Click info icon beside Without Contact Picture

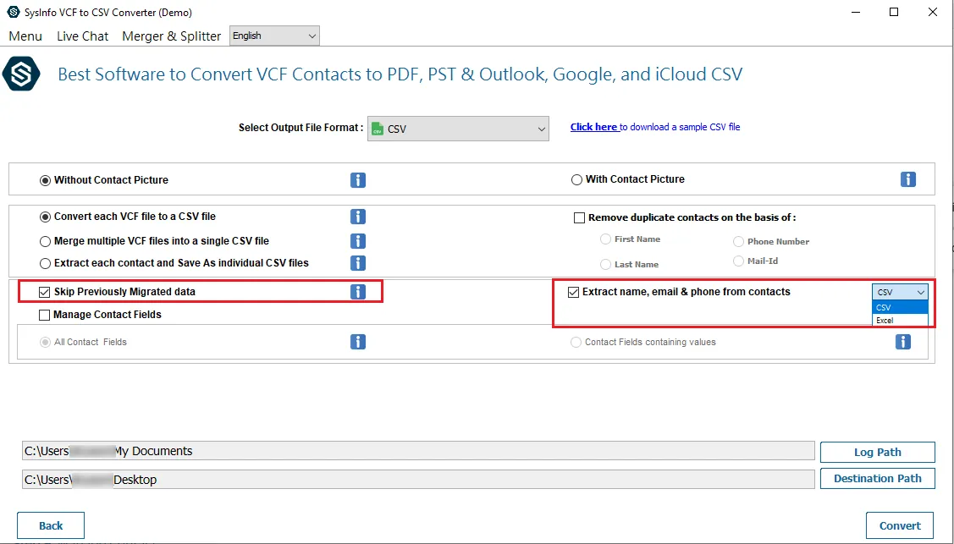pyautogui.click(x=358, y=180)
